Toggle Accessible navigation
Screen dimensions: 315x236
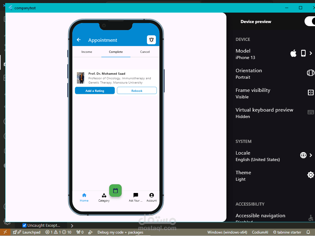click(311, 218)
